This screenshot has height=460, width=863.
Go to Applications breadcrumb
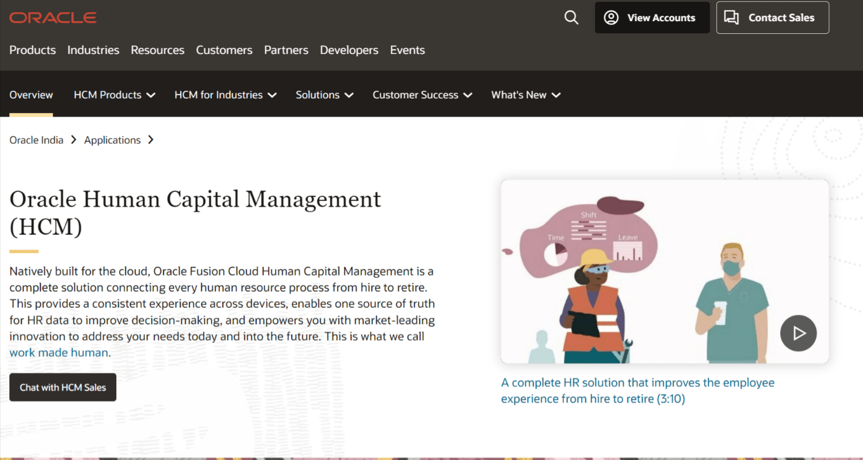coord(112,140)
